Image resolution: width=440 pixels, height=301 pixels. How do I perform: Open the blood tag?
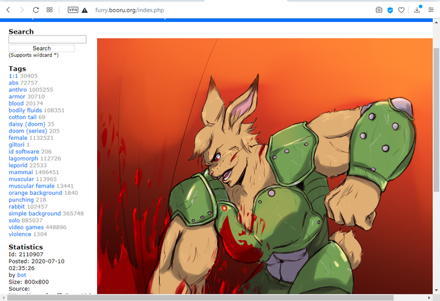(x=16, y=104)
